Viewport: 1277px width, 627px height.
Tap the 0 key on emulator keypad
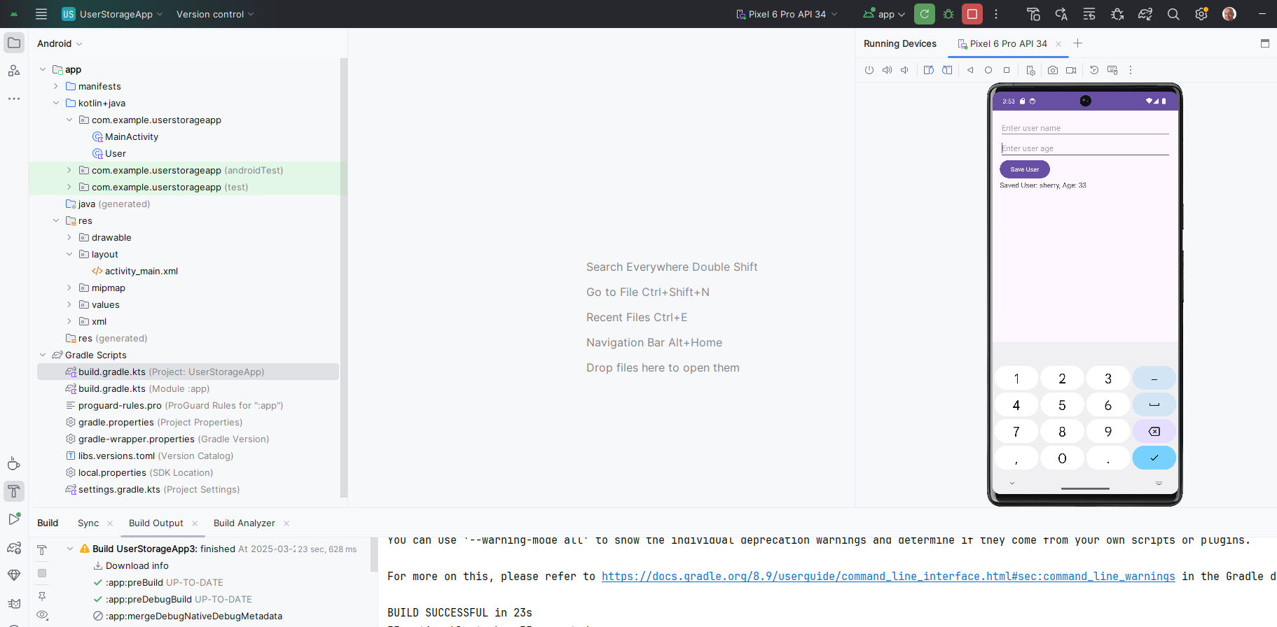coord(1062,458)
